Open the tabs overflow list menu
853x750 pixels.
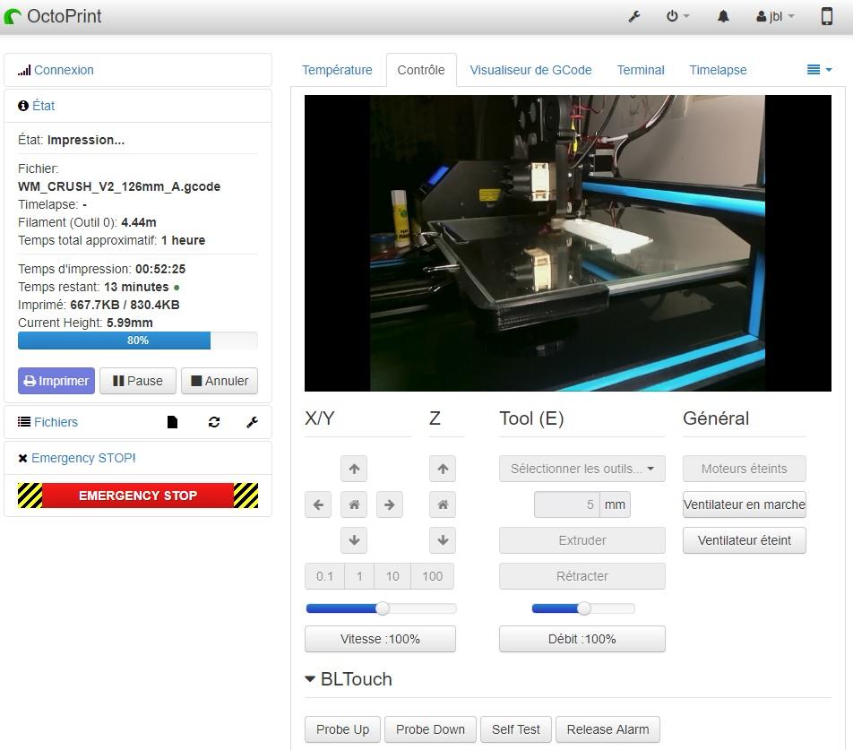pos(819,70)
